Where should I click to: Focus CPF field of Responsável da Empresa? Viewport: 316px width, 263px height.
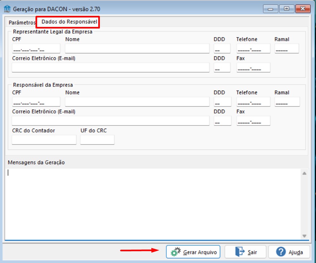tap(36, 102)
